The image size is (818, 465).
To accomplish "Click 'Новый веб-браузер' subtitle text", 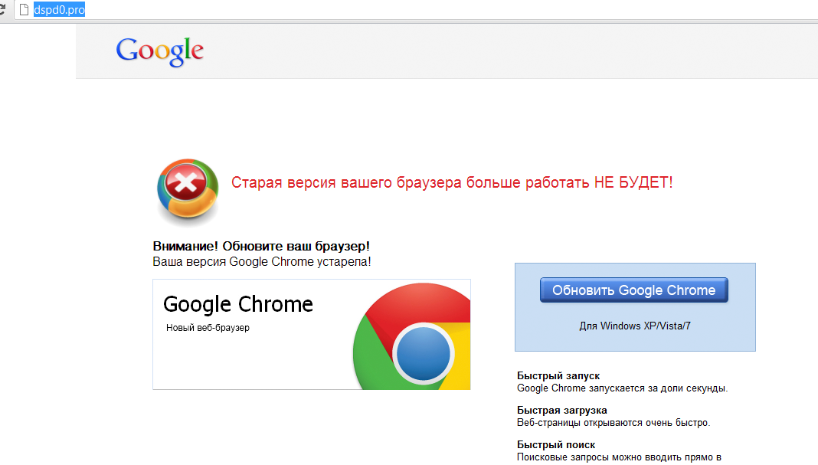I will click(x=208, y=328).
